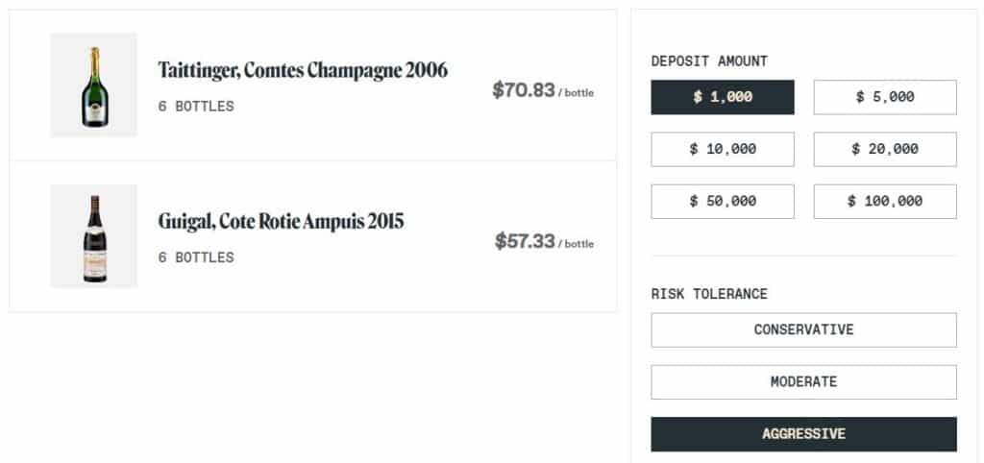Choose the $ 5,000 deposit option
Screen dimensions: 984x463
pyautogui.click(x=885, y=97)
